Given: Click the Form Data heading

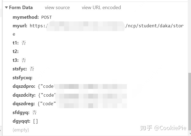Looking at the screenshot, I should click(21, 7).
